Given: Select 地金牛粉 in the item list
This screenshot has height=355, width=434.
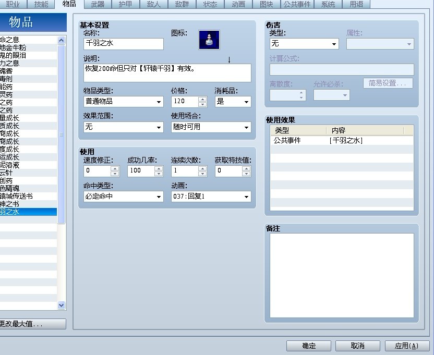Looking at the screenshot, I should [x=29, y=47].
